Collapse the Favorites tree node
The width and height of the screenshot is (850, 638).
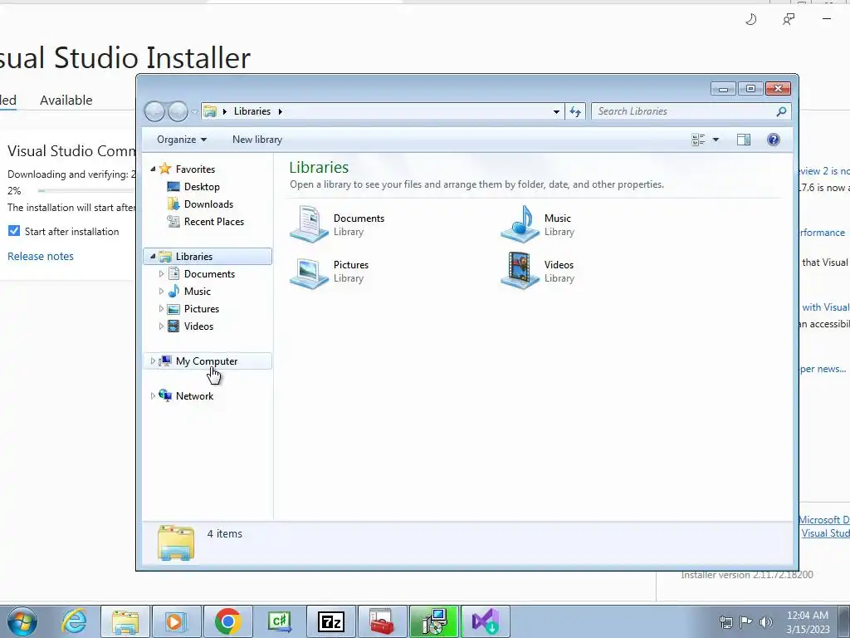pyautogui.click(x=153, y=169)
